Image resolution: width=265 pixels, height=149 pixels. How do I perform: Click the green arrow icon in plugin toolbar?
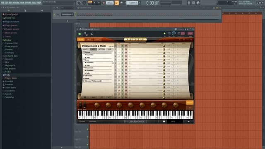[79, 34]
